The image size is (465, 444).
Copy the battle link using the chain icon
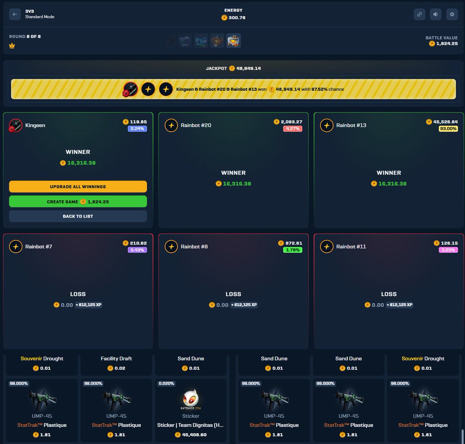click(419, 14)
